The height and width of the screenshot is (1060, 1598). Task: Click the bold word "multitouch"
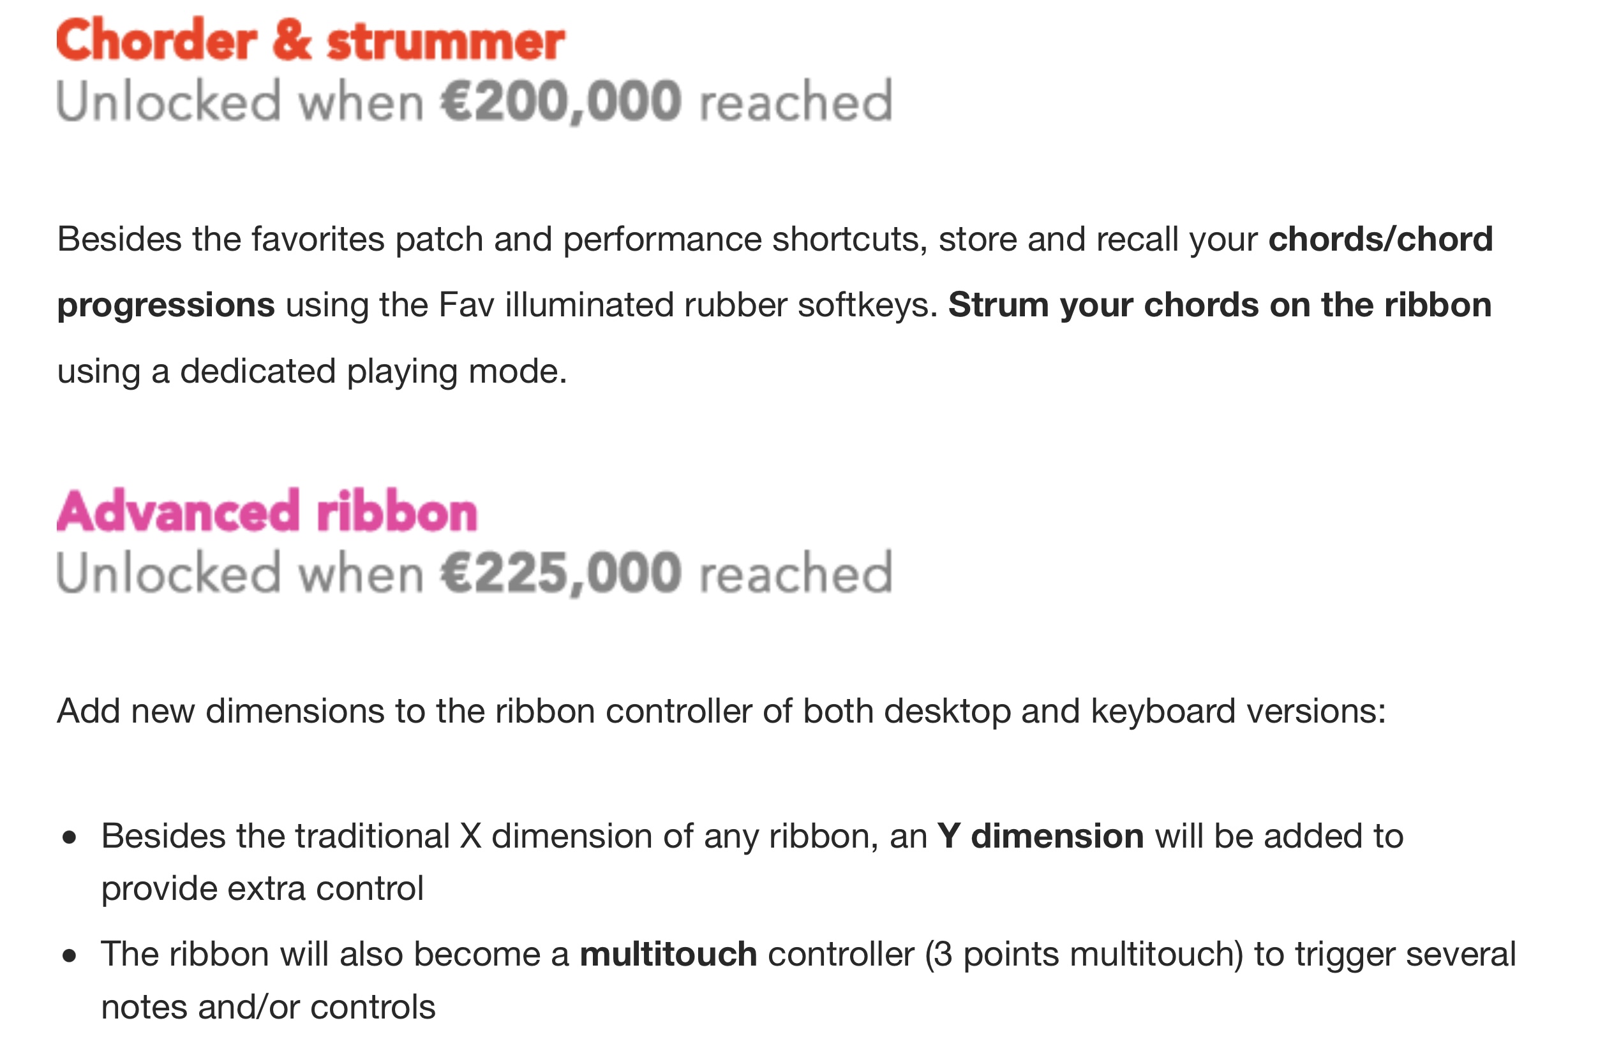[x=668, y=955]
